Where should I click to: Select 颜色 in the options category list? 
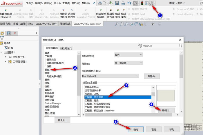[47, 70]
